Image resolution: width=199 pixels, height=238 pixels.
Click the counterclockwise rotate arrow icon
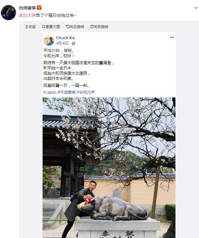pos(68,27)
